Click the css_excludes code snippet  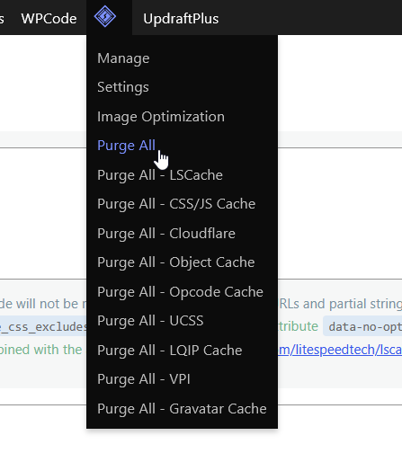43,326
